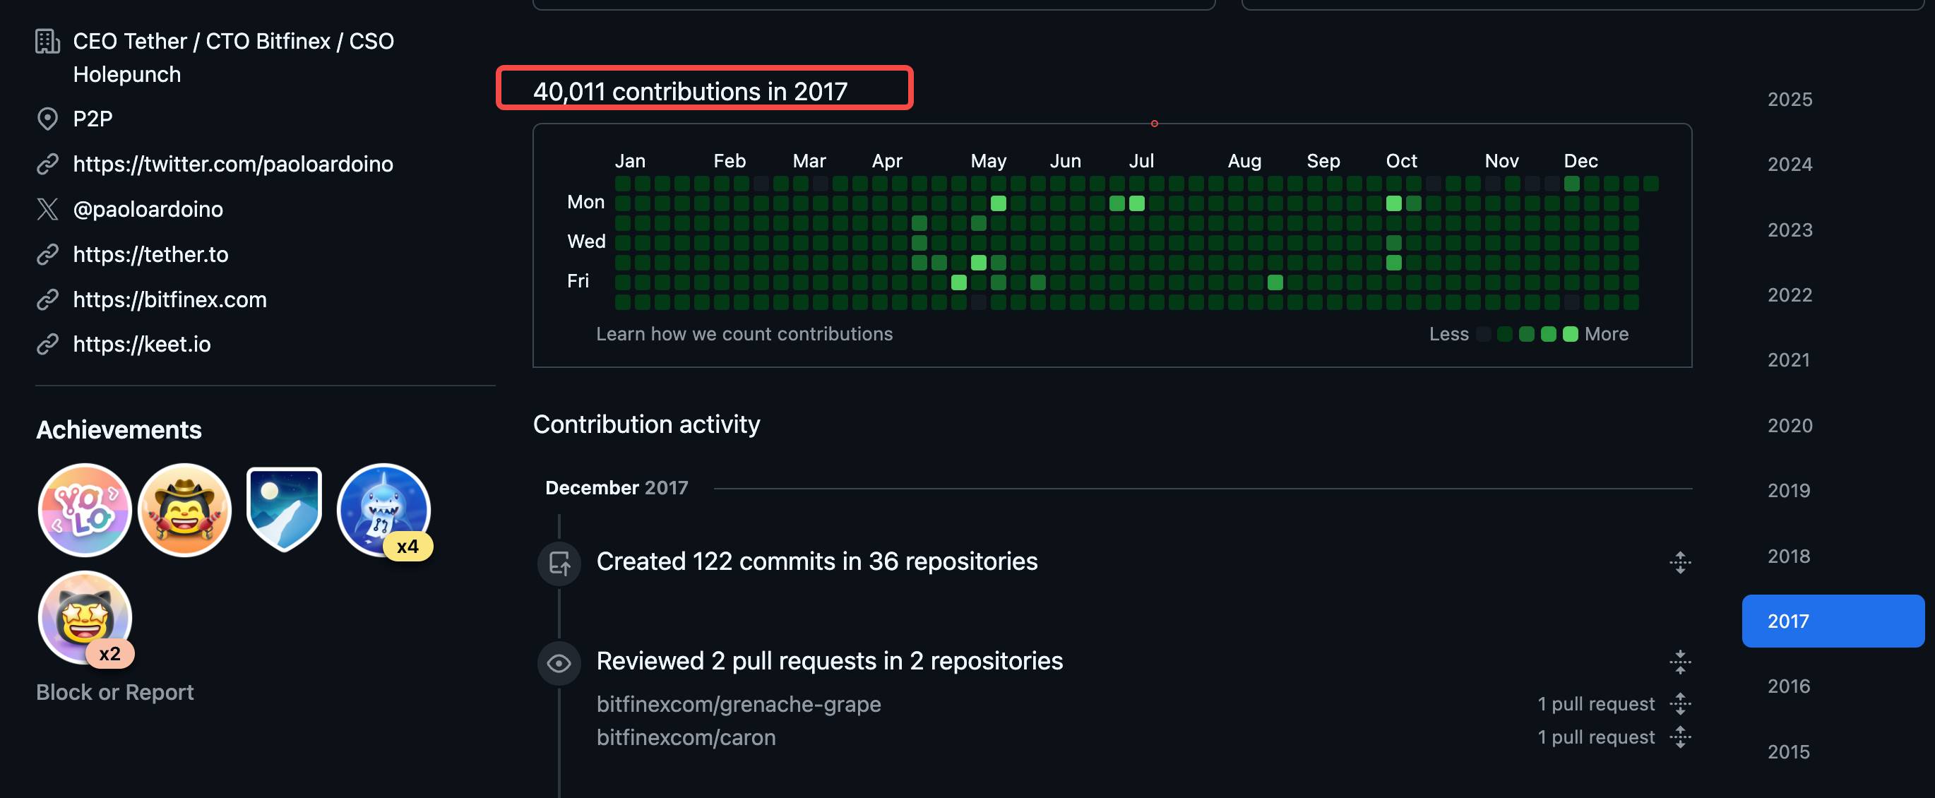Click the YOLO achievement badge
The height and width of the screenshot is (798, 1935).
pyautogui.click(x=84, y=509)
